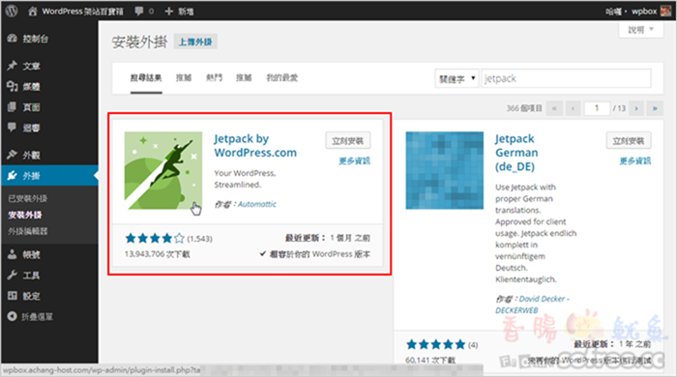The image size is (677, 377).
Task: Click the five-star rating of Jetpack German
Action: pyautogui.click(x=435, y=345)
